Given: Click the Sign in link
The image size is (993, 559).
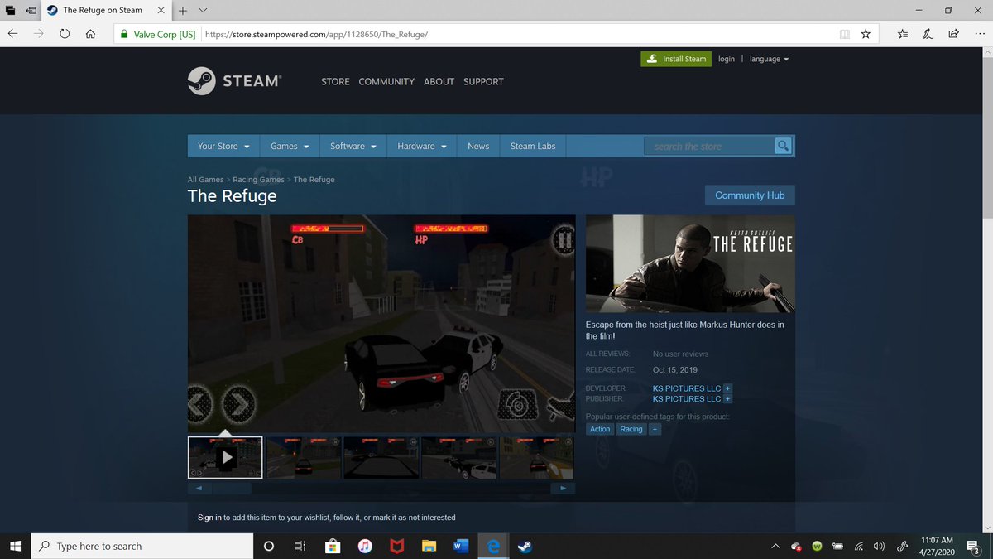Looking at the screenshot, I should point(207,517).
